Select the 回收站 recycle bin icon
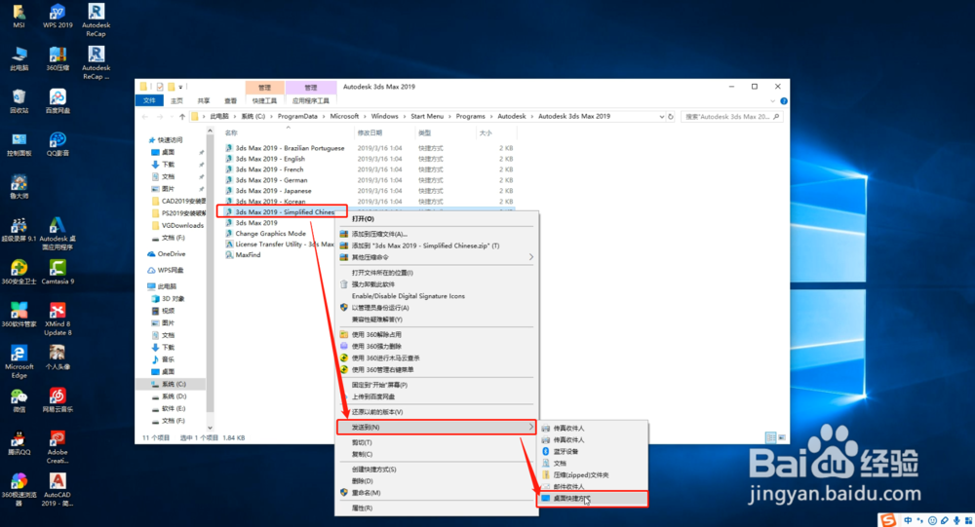 tap(19, 101)
